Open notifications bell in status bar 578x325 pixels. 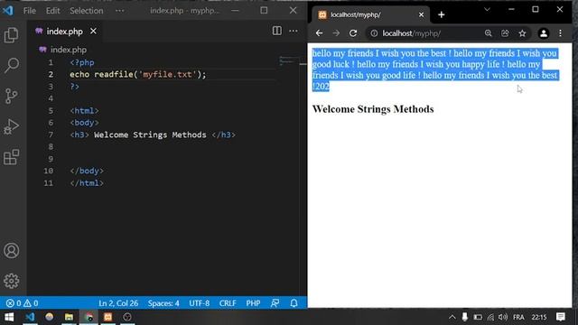pyautogui.click(x=294, y=303)
